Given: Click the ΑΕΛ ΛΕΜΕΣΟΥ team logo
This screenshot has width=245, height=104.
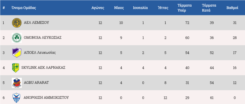Looking at the screenshot, I should (17, 23).
